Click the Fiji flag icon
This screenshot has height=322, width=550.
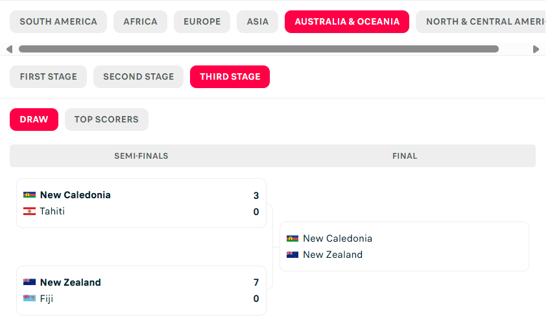click(x=29, y=299)
